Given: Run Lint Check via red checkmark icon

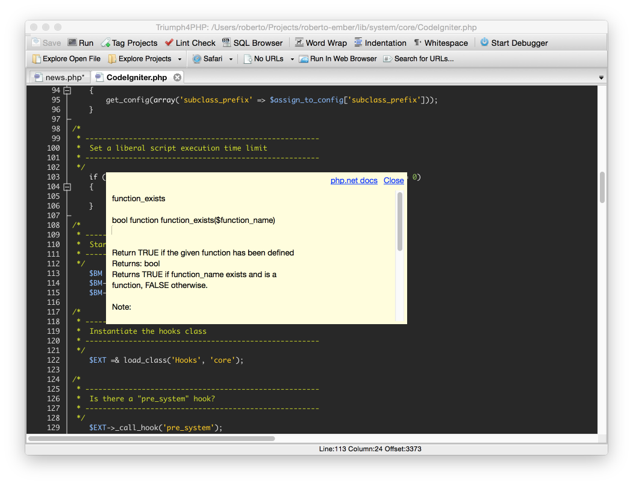Looking at the screenshot, I should (x=169, y=42).
